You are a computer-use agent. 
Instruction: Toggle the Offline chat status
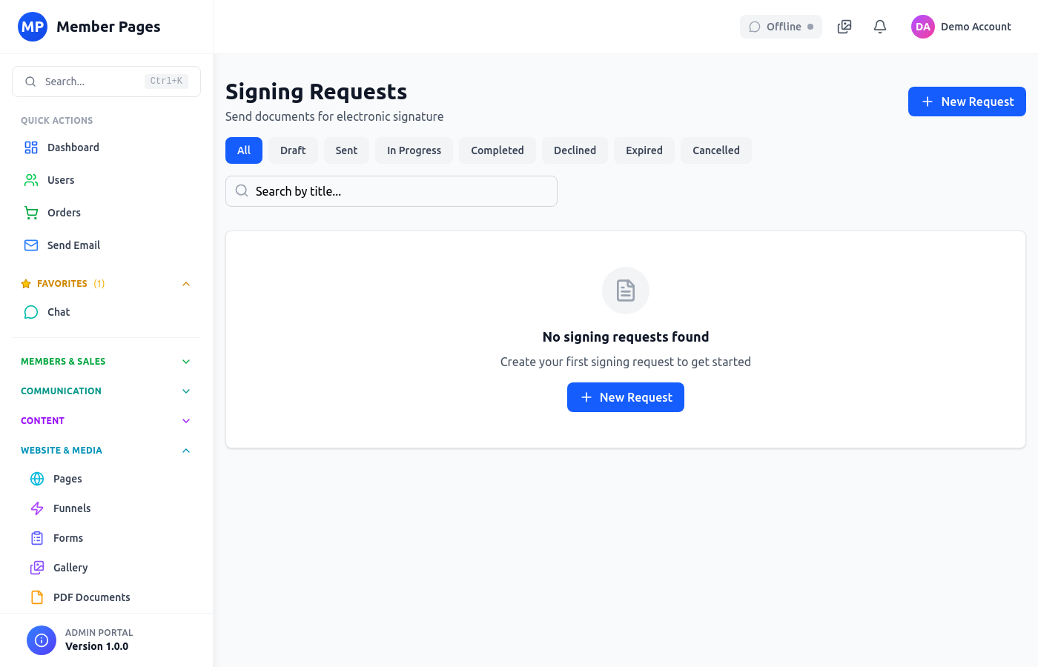781,27
